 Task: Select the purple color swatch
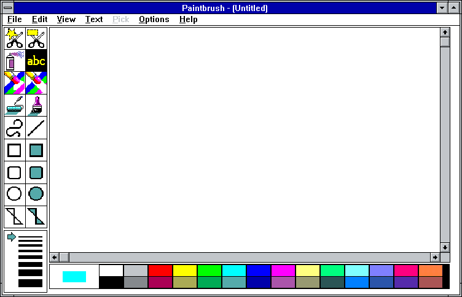tap(283, 282)
